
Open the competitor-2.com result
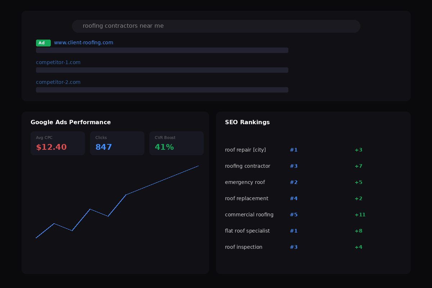[58, 82]
